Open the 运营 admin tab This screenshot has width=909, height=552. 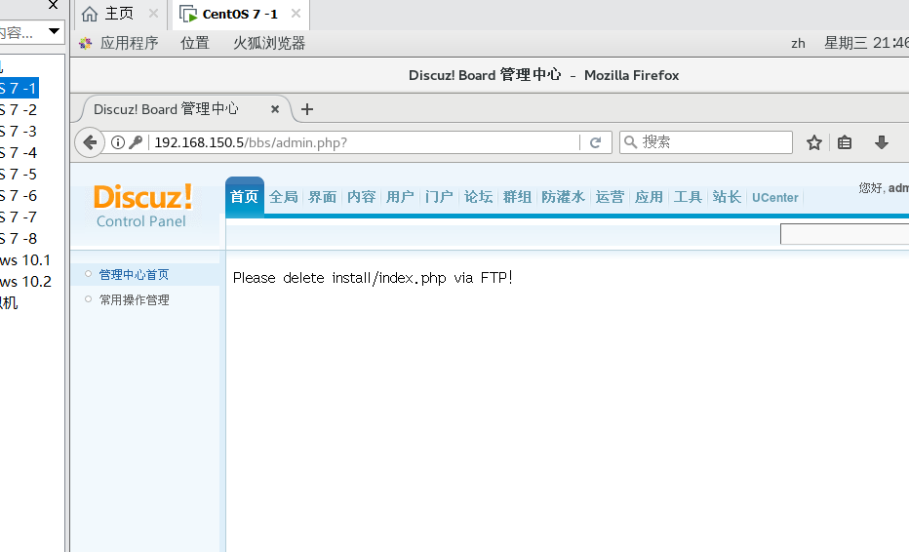pos(610,197)
